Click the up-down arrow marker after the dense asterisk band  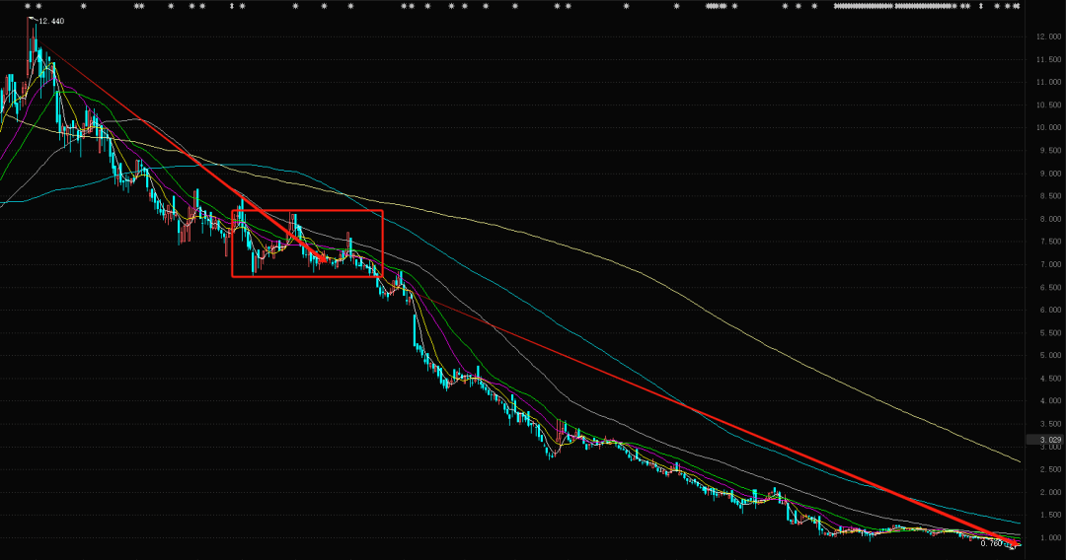[981, 6]
